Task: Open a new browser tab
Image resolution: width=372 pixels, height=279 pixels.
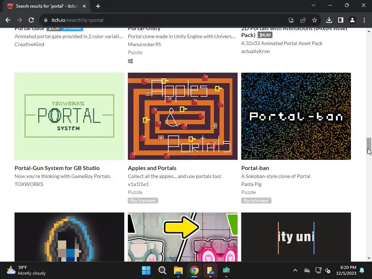Action: [98, 6]
